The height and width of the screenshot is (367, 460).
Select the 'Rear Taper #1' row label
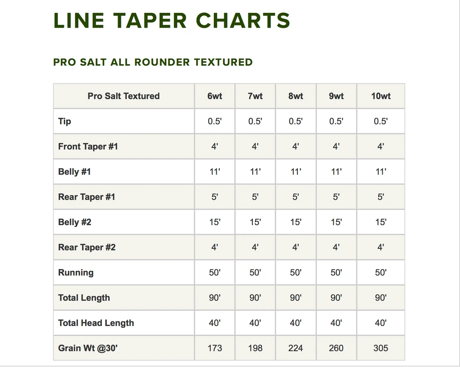(87, 197)
